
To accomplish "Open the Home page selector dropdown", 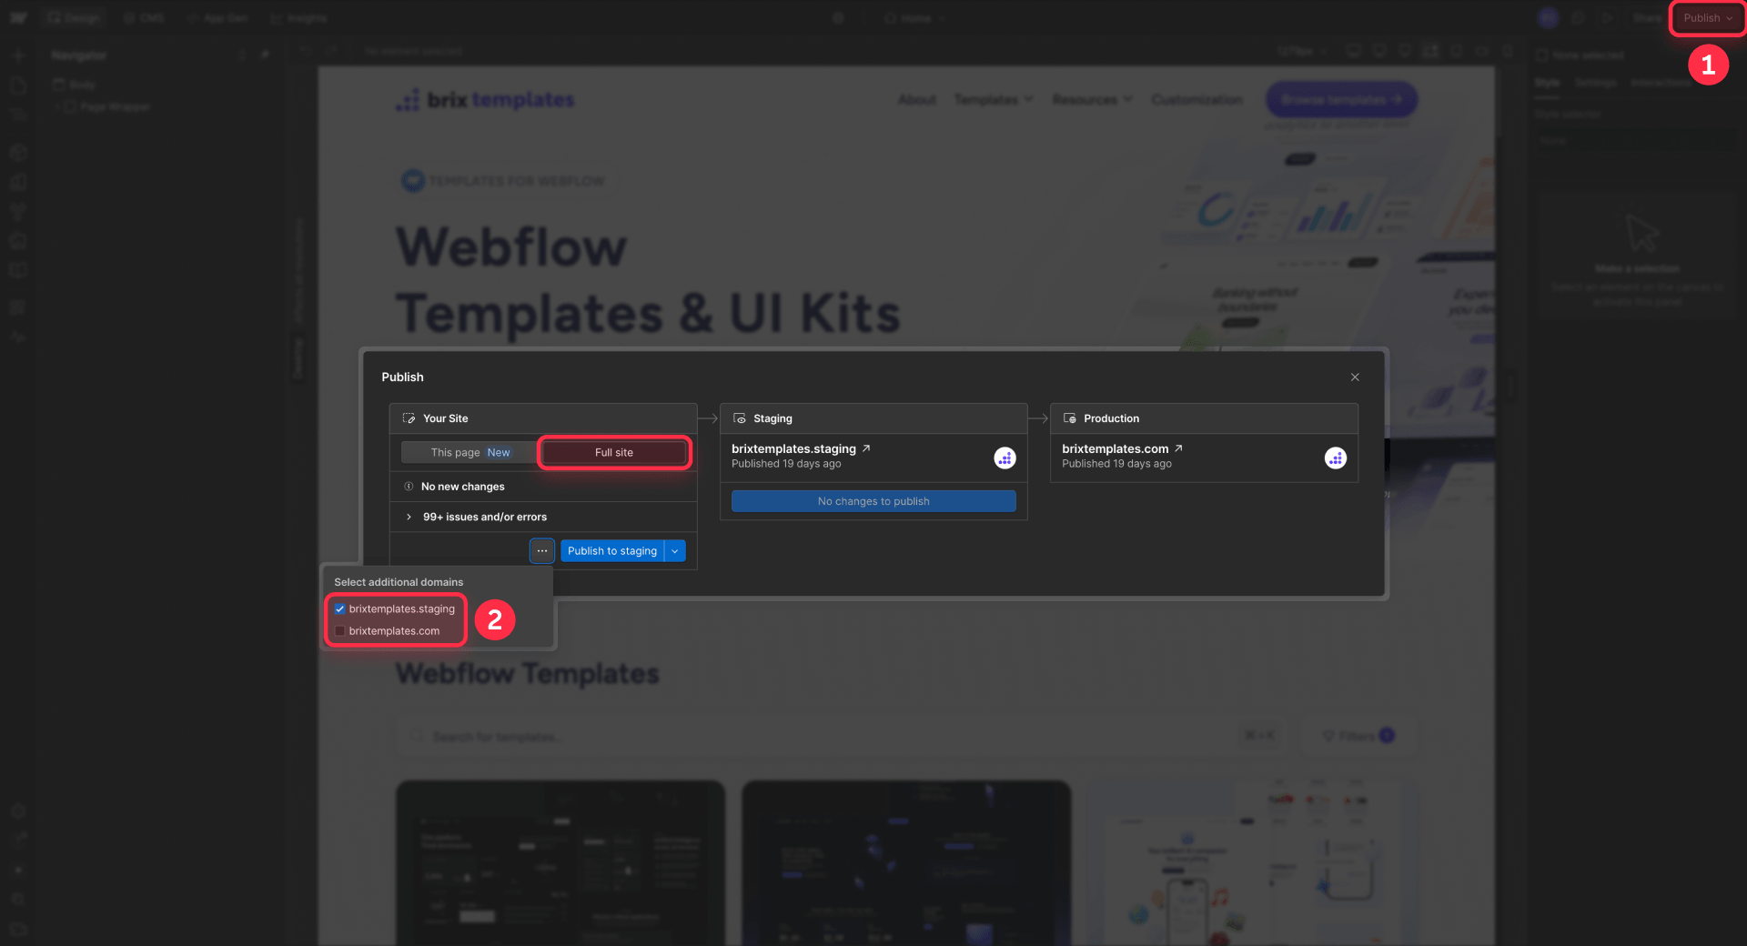I will coord(915,18).
